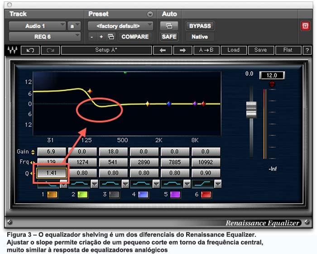The height and width of the screenshot is (254, 317).
Task: Toggle band 4 blue on/off button
Action: coord(143,195)
